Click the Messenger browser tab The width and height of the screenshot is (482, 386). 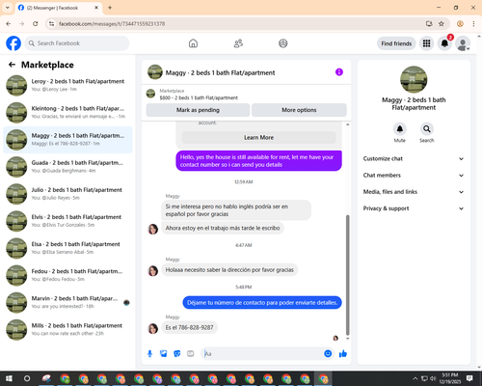coord(58,8)
